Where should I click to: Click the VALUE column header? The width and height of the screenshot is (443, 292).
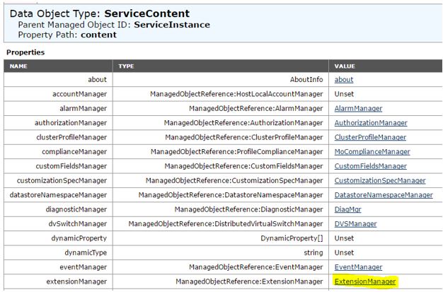click(x=345, y=66)
